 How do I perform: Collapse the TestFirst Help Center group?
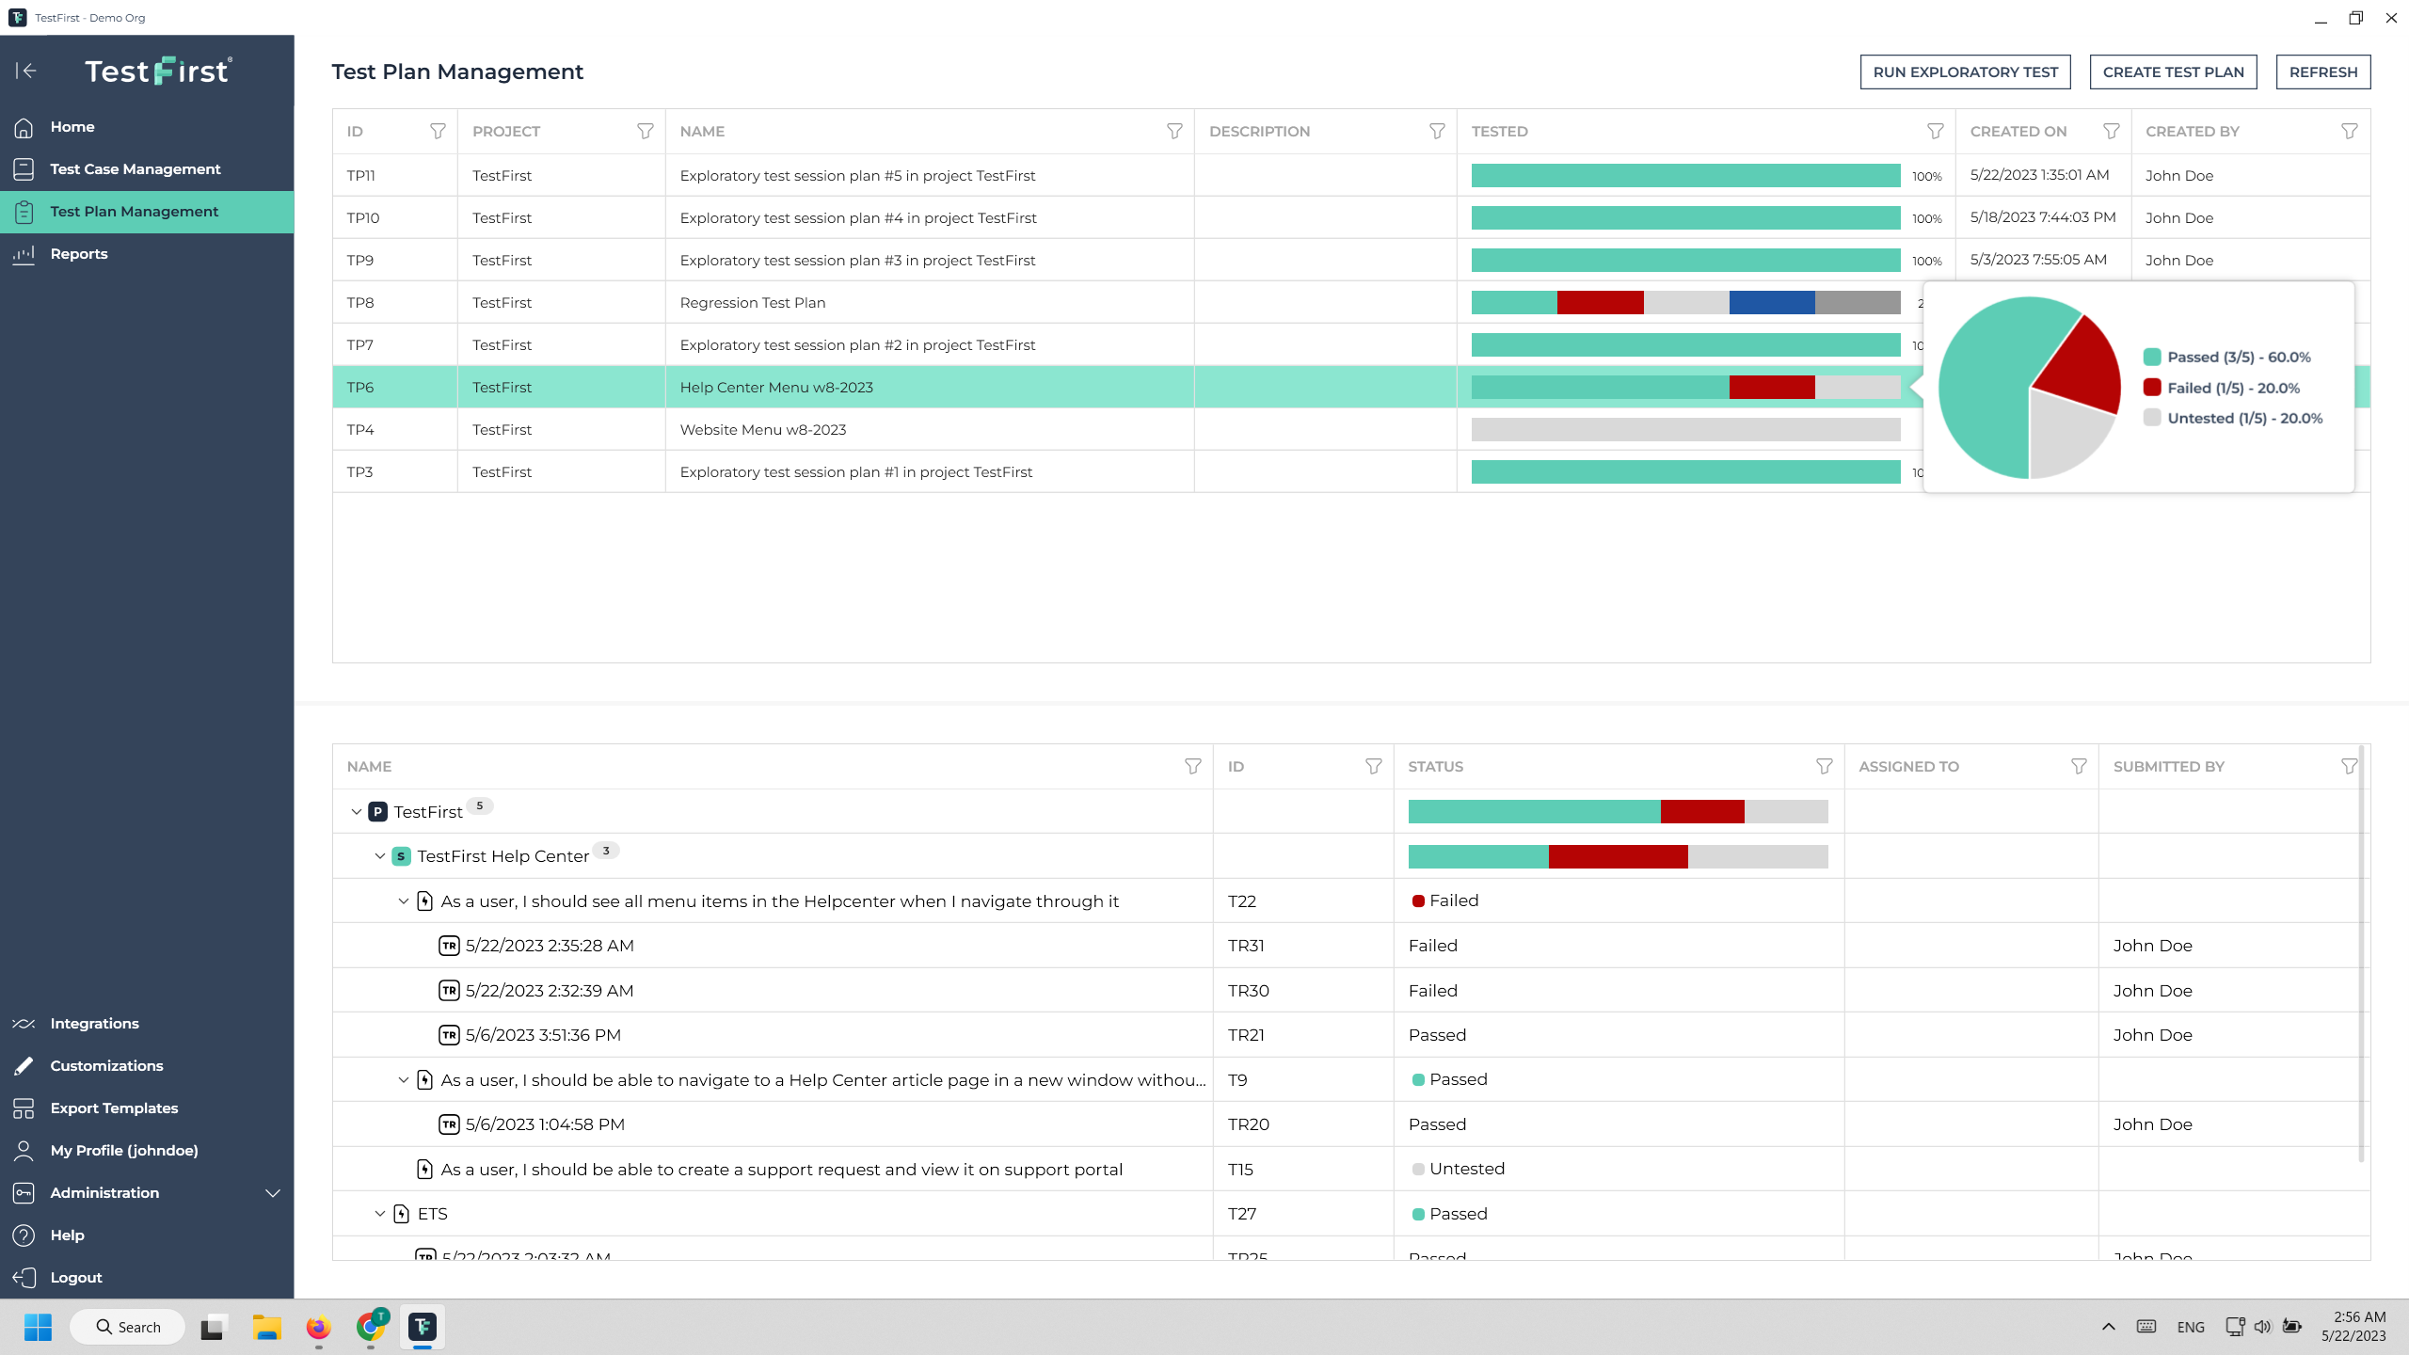pyautogui.click(x=379, y=855)
